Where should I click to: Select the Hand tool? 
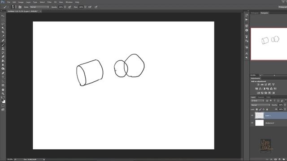click(x=3, y=89)
